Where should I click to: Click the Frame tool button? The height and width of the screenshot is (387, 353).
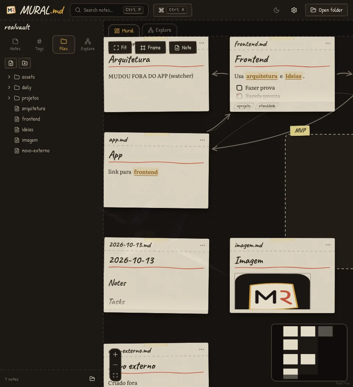click(x=150, y=48)
